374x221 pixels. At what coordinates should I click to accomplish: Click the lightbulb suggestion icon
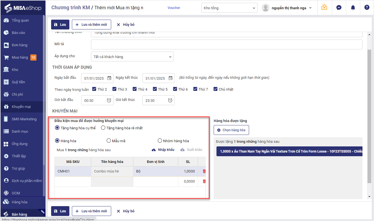[x=324, y=8]
